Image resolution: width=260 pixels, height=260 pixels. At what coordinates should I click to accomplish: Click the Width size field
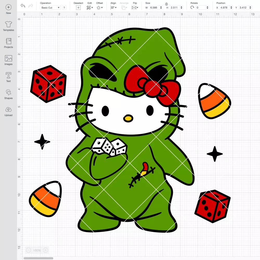pyautogui.click(x=154, y=8)
